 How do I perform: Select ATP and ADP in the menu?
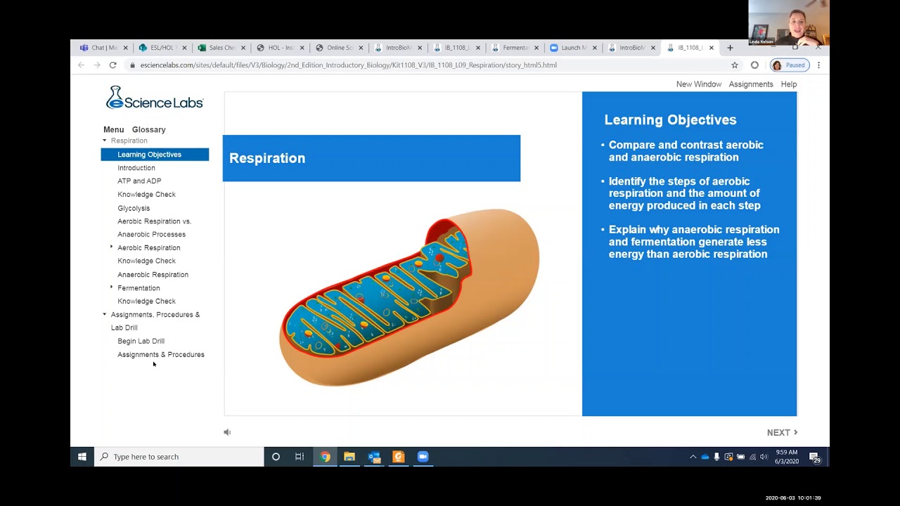(139, 181)
